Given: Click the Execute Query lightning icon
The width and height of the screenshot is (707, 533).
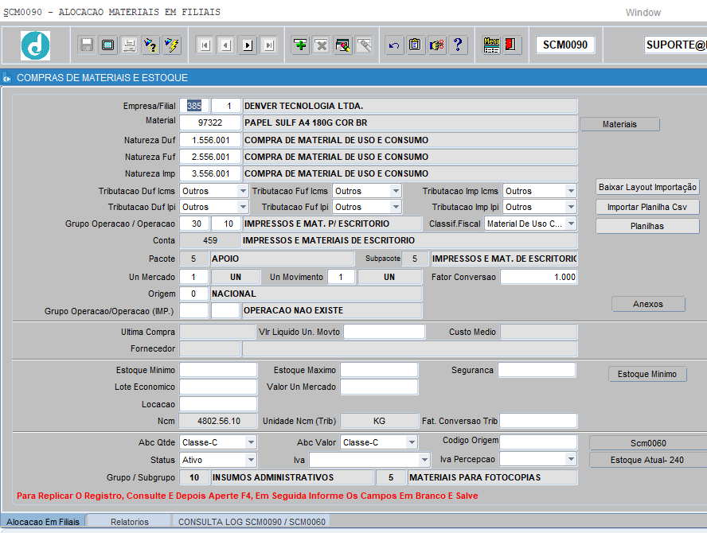Looking at the screenshot, I should [172, 45].
